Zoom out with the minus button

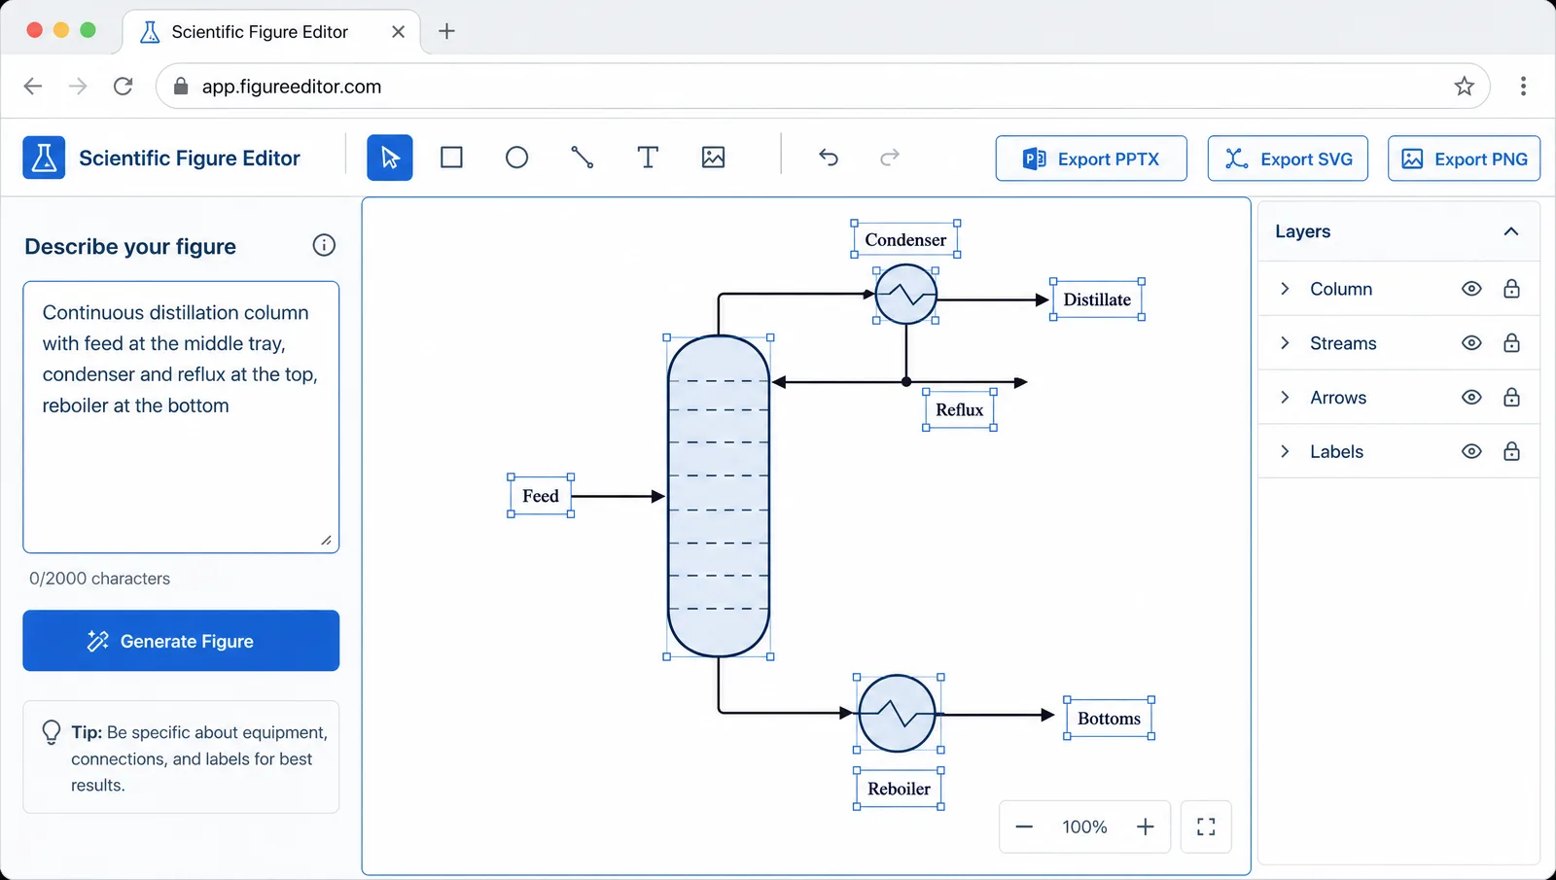coord(1024,827)
